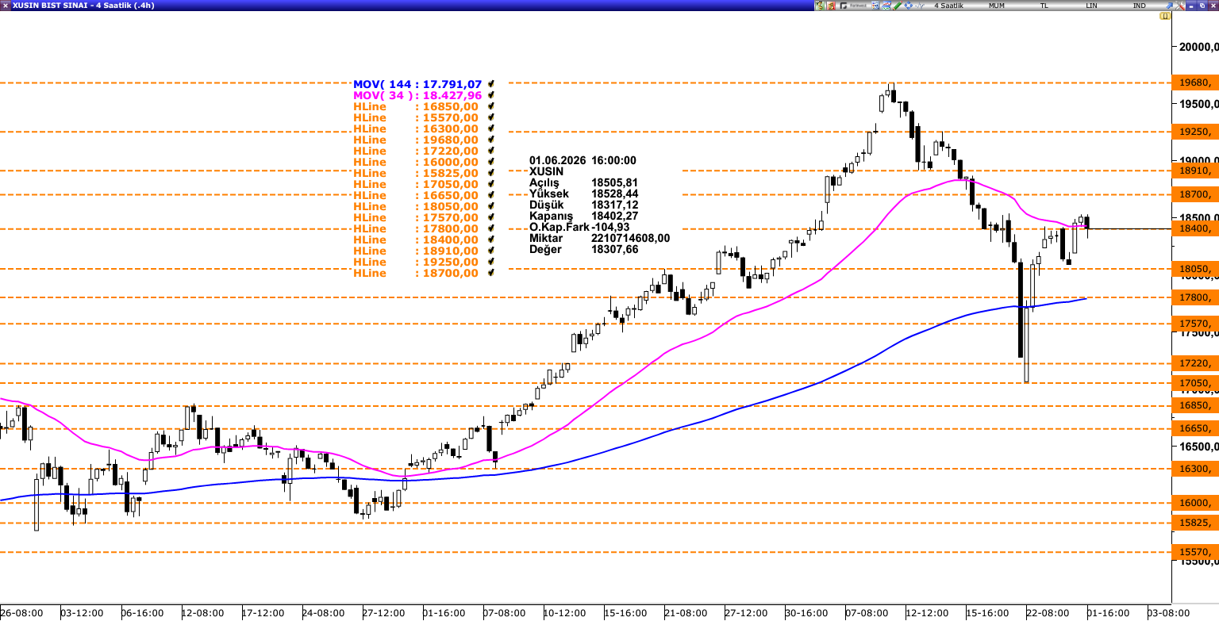Screen dimensions: 1219x621
Task: Click the Yüksek value 18528,44
Action: (614, 194)
